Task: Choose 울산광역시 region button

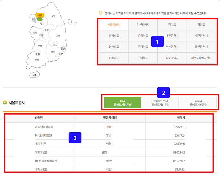Action: [x=201, y=47]
